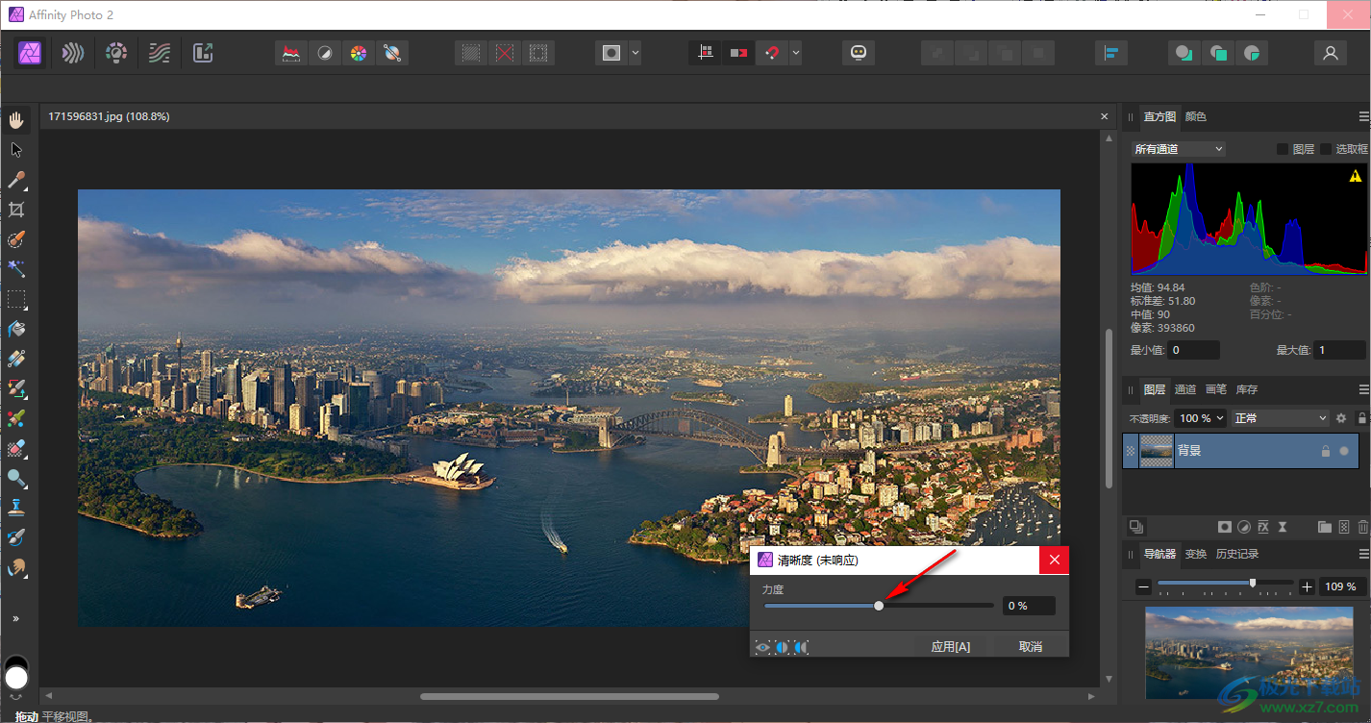This screenshot has height=723, width=1371.
Task: Open the 历史记录 tab
Action: point(1236,554)
